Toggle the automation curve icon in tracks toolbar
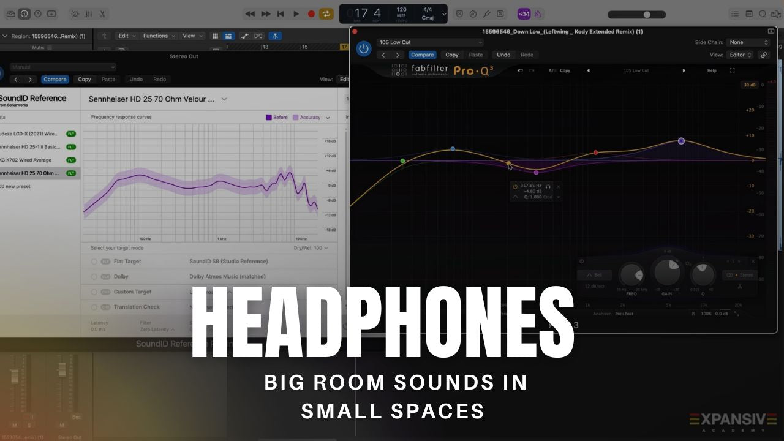The height and width of the screenshot is (441, 784). (x=245, y=36)
